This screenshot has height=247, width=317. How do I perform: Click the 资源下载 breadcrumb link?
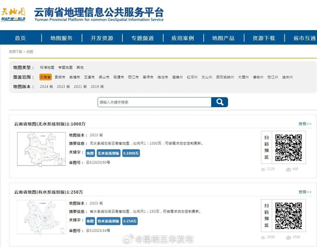[15, 52]
